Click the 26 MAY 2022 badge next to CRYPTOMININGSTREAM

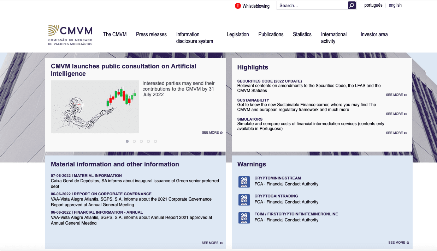(x=244, y=182)
